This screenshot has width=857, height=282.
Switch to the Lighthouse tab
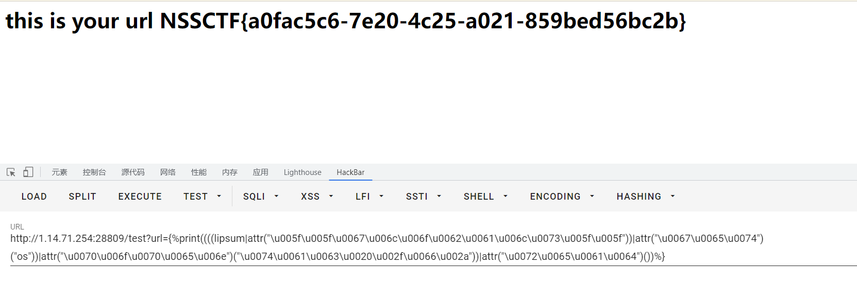tap(303, 172)
